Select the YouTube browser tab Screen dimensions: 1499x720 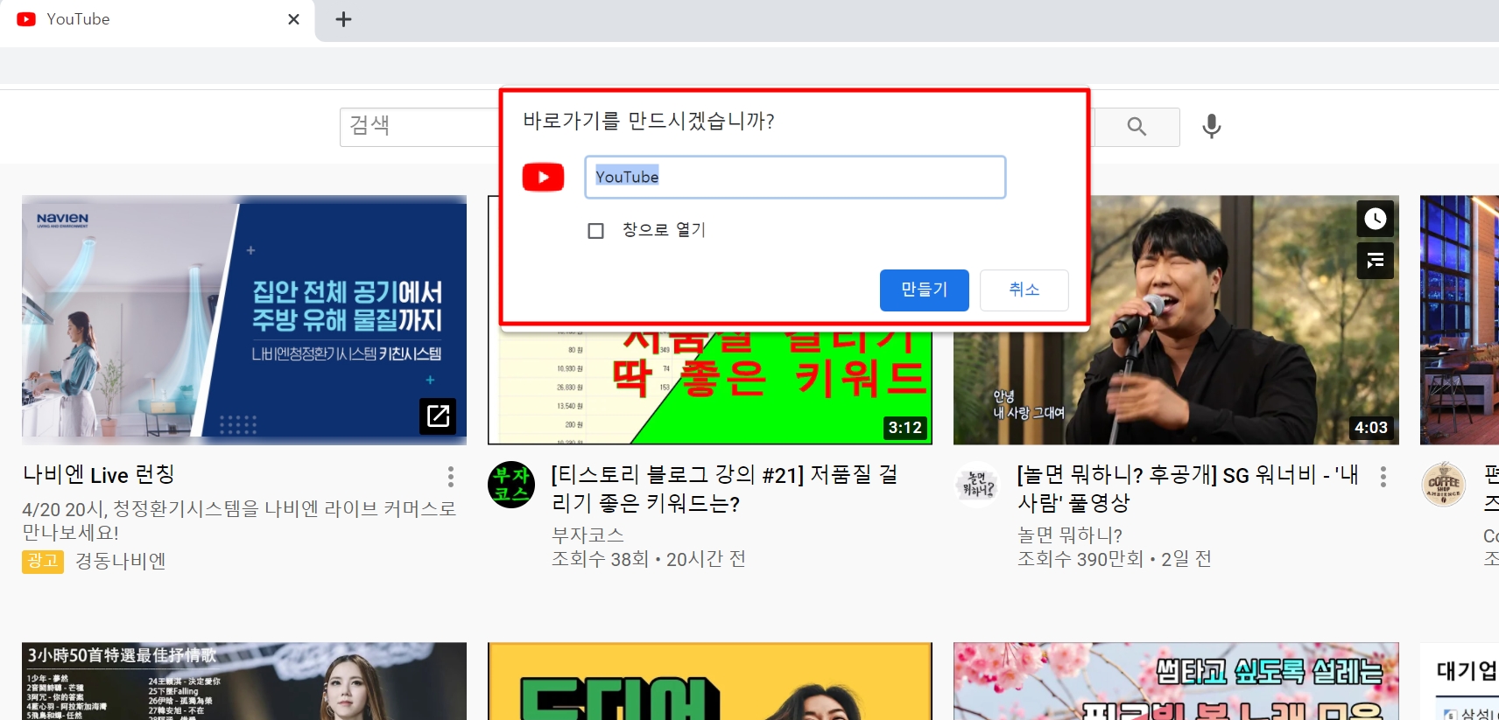click(x=158, y=19)
